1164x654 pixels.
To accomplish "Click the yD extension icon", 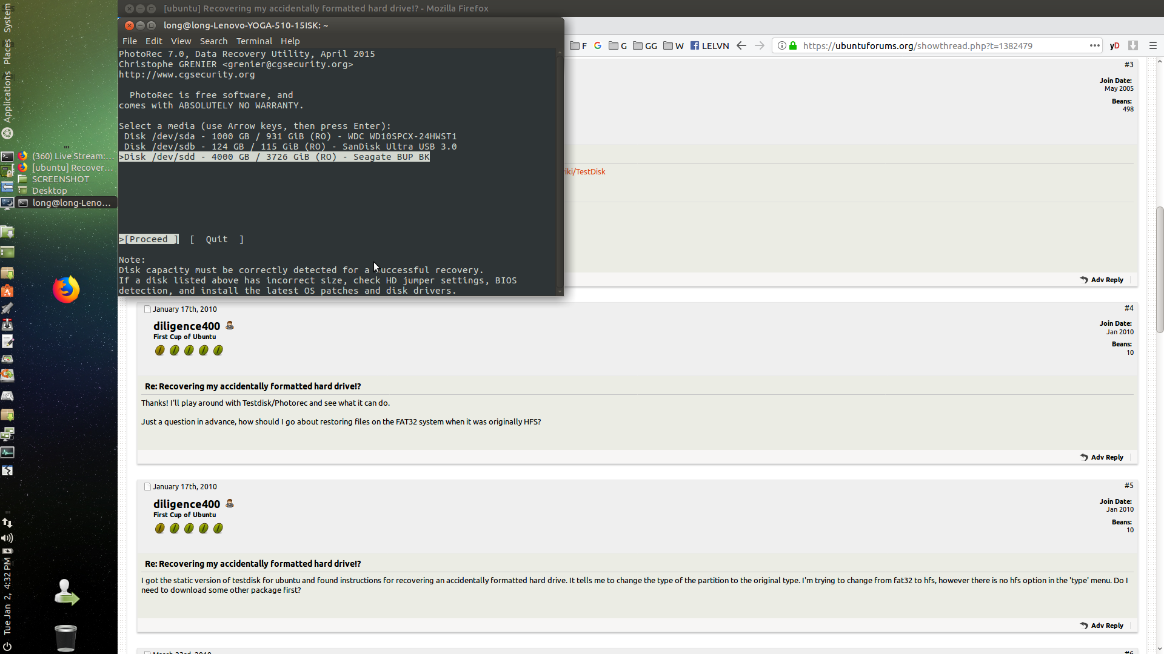I will (1114, 45).
